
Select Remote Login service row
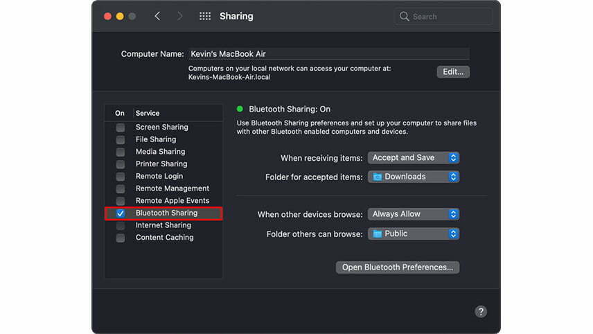tap(163, 176)
